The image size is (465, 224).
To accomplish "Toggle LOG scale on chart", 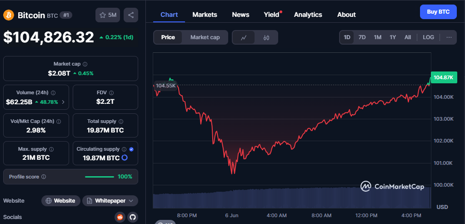I will click(x=428, y=37).
